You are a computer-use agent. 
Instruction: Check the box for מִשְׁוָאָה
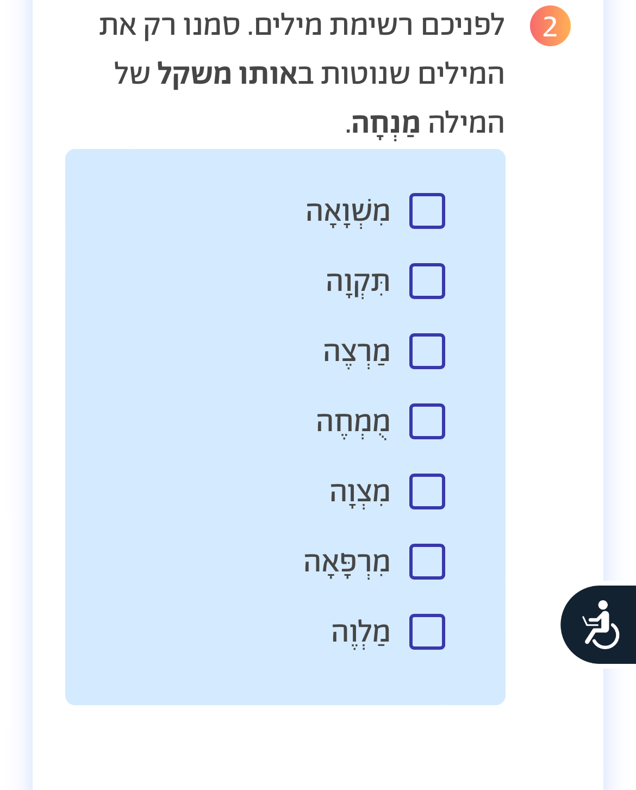pyautogui.click(x=427, y=211)
